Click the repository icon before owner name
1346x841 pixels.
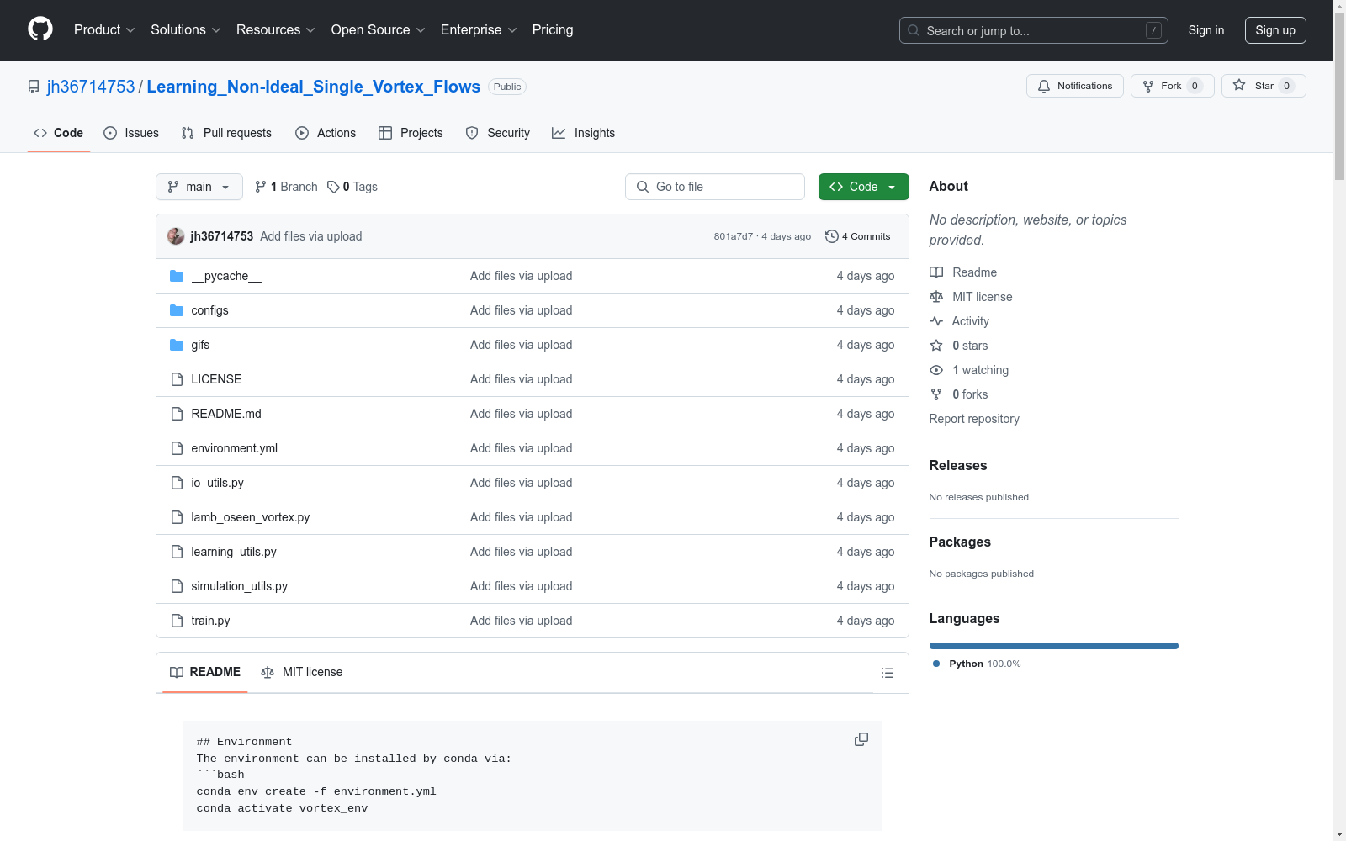point(34,87)
